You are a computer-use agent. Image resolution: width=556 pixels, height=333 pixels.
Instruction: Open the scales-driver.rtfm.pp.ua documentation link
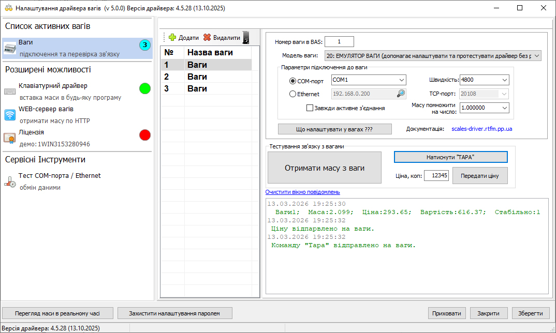[481, 129]
